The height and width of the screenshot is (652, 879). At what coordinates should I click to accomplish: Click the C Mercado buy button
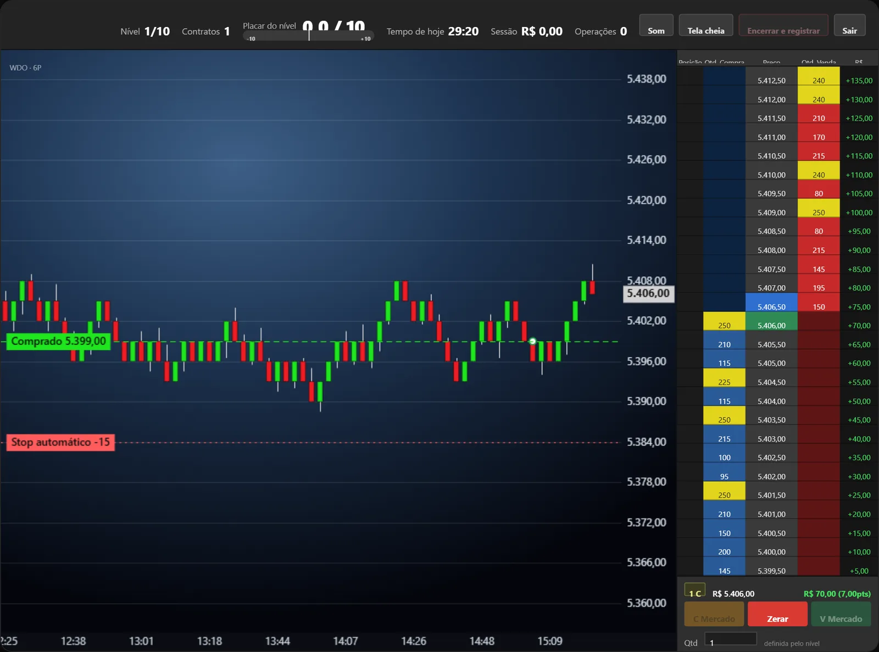tap(714, 614)
